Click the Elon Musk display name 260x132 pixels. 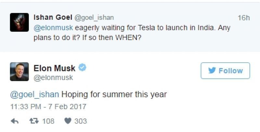point(55,68)
